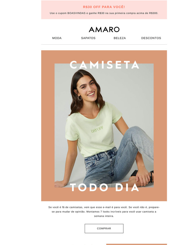This screenshot has width=184, height=245.
Task: Click the black sandal in the photo
Action: click(151, 177)
